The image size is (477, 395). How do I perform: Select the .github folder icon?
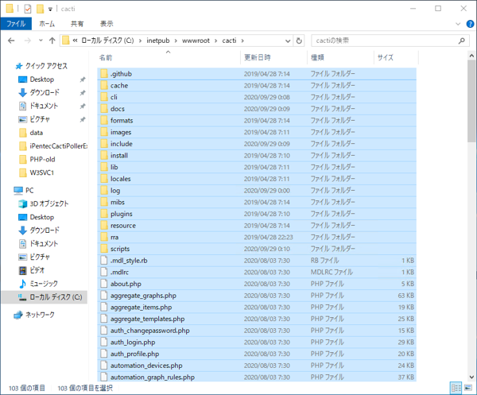point(104,74)
